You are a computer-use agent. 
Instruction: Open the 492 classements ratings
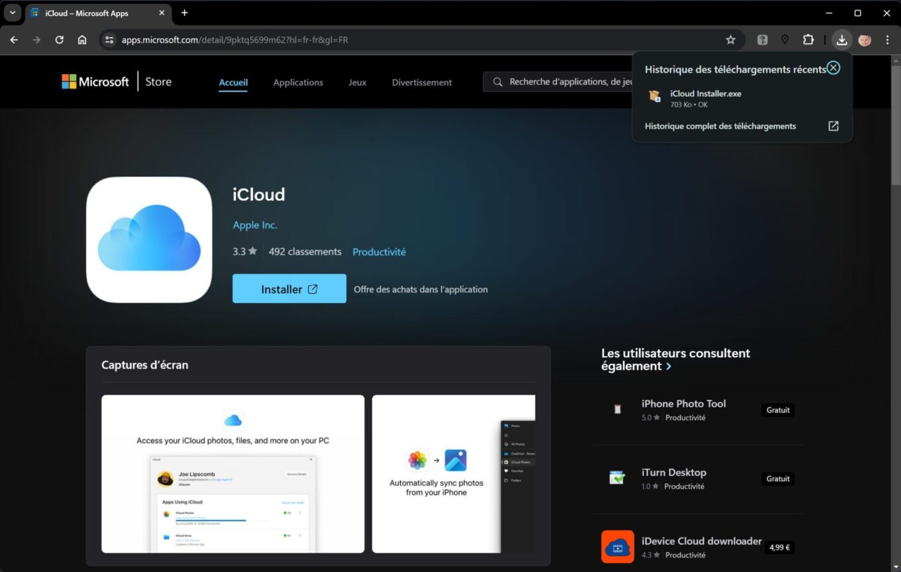305,252
